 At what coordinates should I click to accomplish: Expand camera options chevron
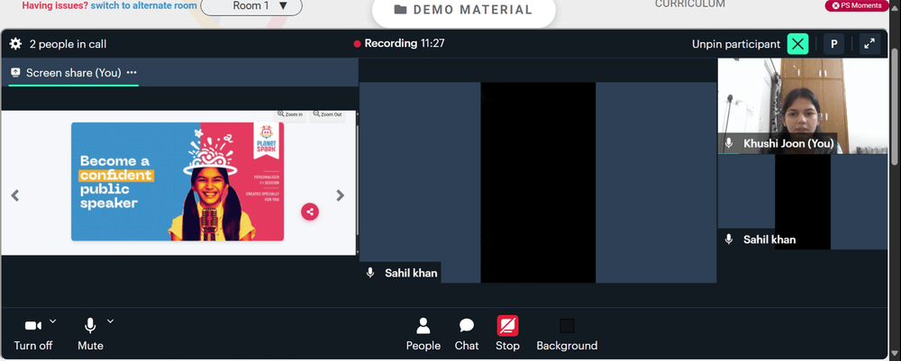[53, 320]
